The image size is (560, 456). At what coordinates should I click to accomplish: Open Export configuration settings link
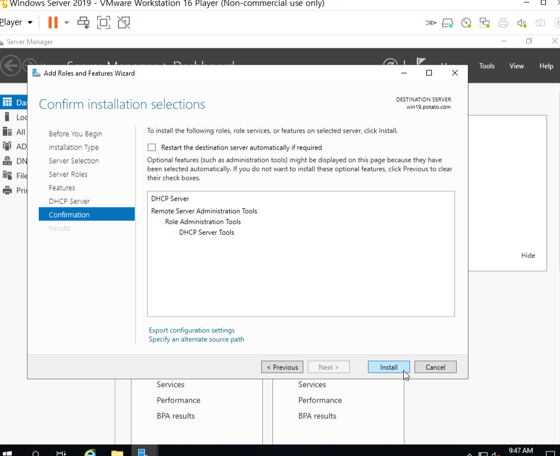[192, 330]
